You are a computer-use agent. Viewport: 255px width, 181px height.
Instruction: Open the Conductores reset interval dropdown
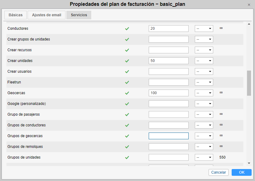pyautogui.click(x=204, y=29)
